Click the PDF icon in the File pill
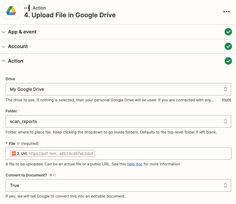The height and width of the screenshot is (204, 236). click(14, 153)
